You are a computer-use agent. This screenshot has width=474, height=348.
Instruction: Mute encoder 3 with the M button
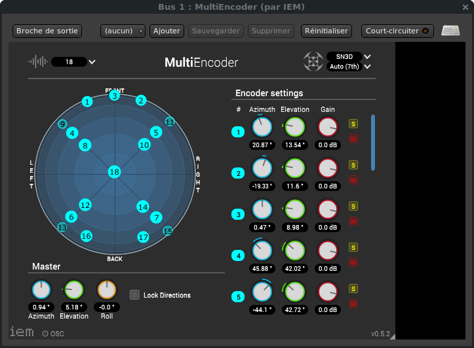pos(353,222)
